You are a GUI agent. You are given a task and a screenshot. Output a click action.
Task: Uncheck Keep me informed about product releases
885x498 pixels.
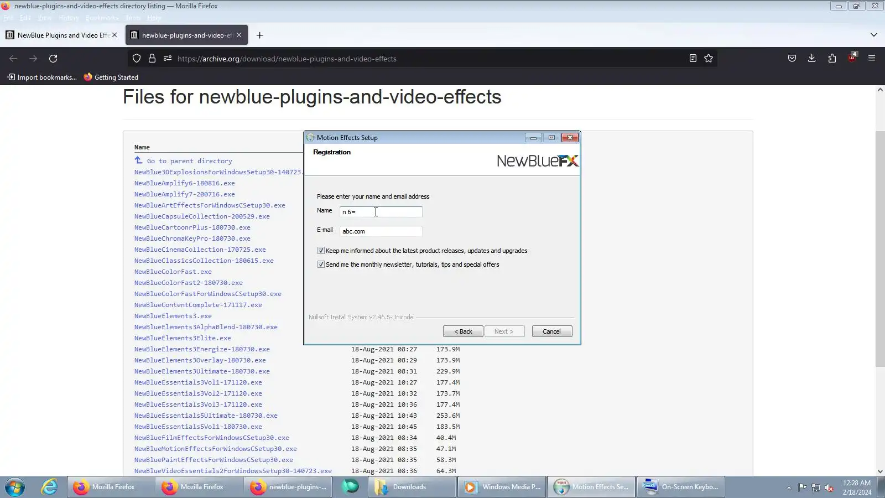click(321, 251)
